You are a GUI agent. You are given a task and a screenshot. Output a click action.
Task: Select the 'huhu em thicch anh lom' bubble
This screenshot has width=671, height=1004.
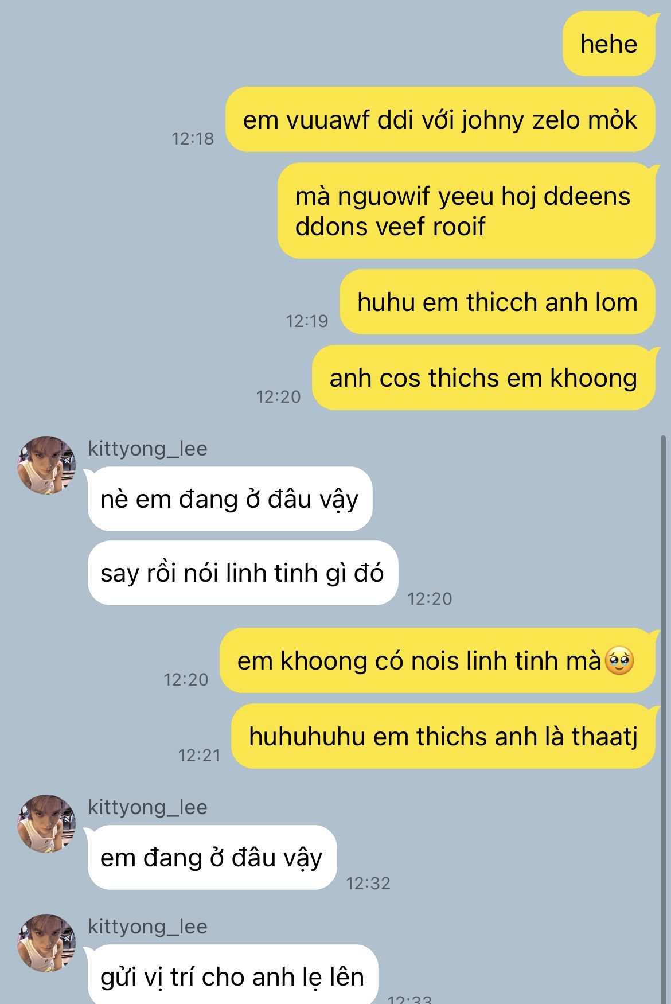tap(498, 302)
